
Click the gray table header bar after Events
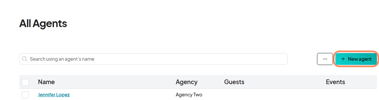[361, 82]
